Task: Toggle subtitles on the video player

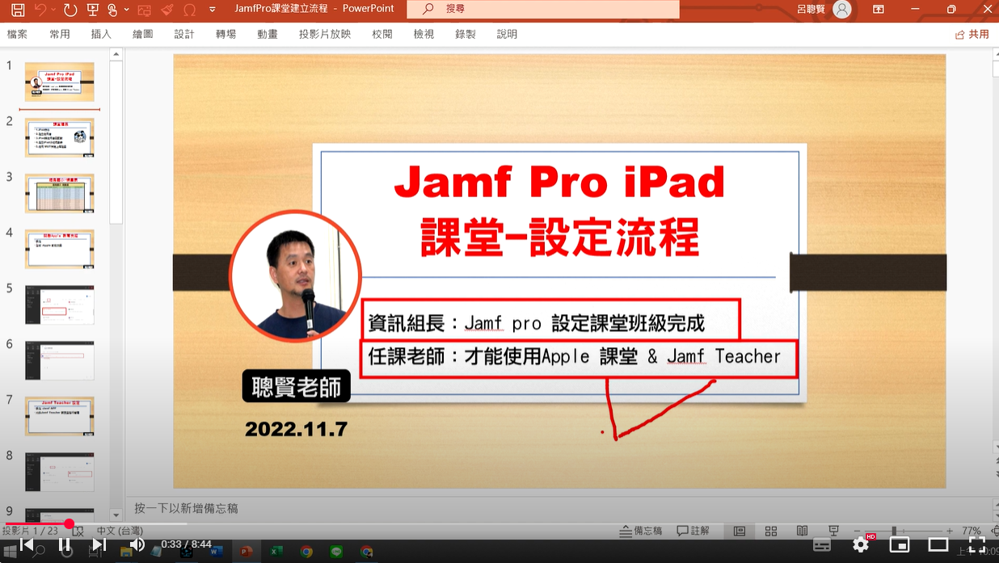Action: tap(822, 544)
